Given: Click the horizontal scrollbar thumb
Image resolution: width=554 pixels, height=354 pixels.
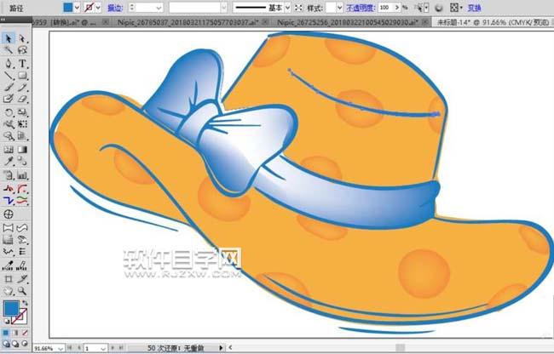Looking at the screenshot, I should pyautogui.click(x=400, y=348).
